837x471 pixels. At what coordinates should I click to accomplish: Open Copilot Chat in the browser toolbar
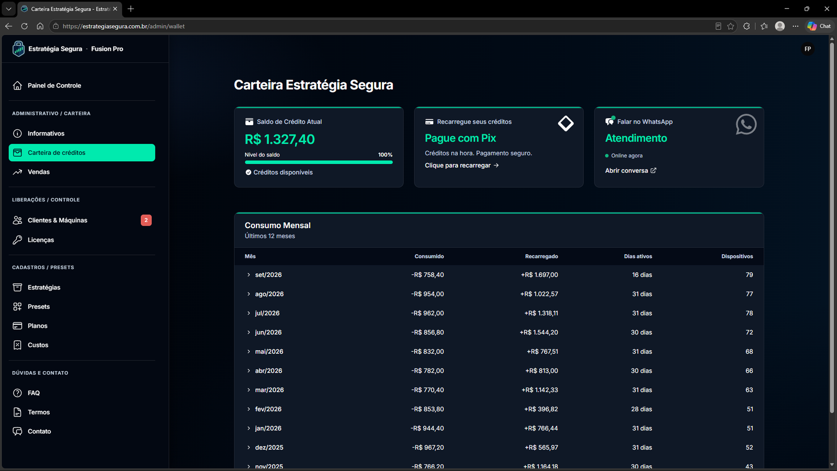pos(819,26)
